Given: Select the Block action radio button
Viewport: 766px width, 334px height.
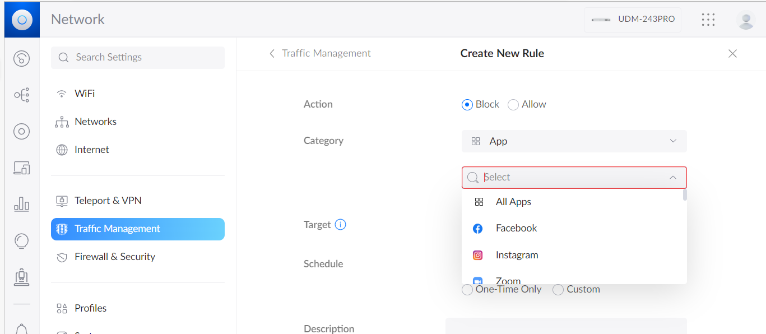Looking at the screenshot, I should tap(467, 105).
